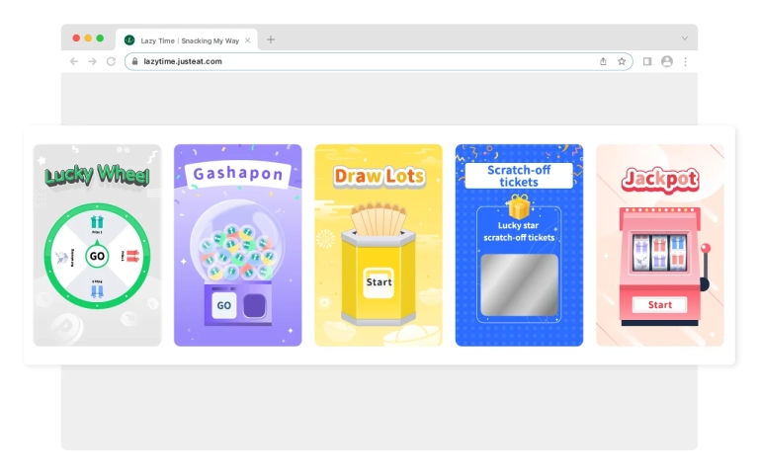This screenshot has height=474, width=759.
Task: Click the gold gift box icon
Action: [519, 206]
